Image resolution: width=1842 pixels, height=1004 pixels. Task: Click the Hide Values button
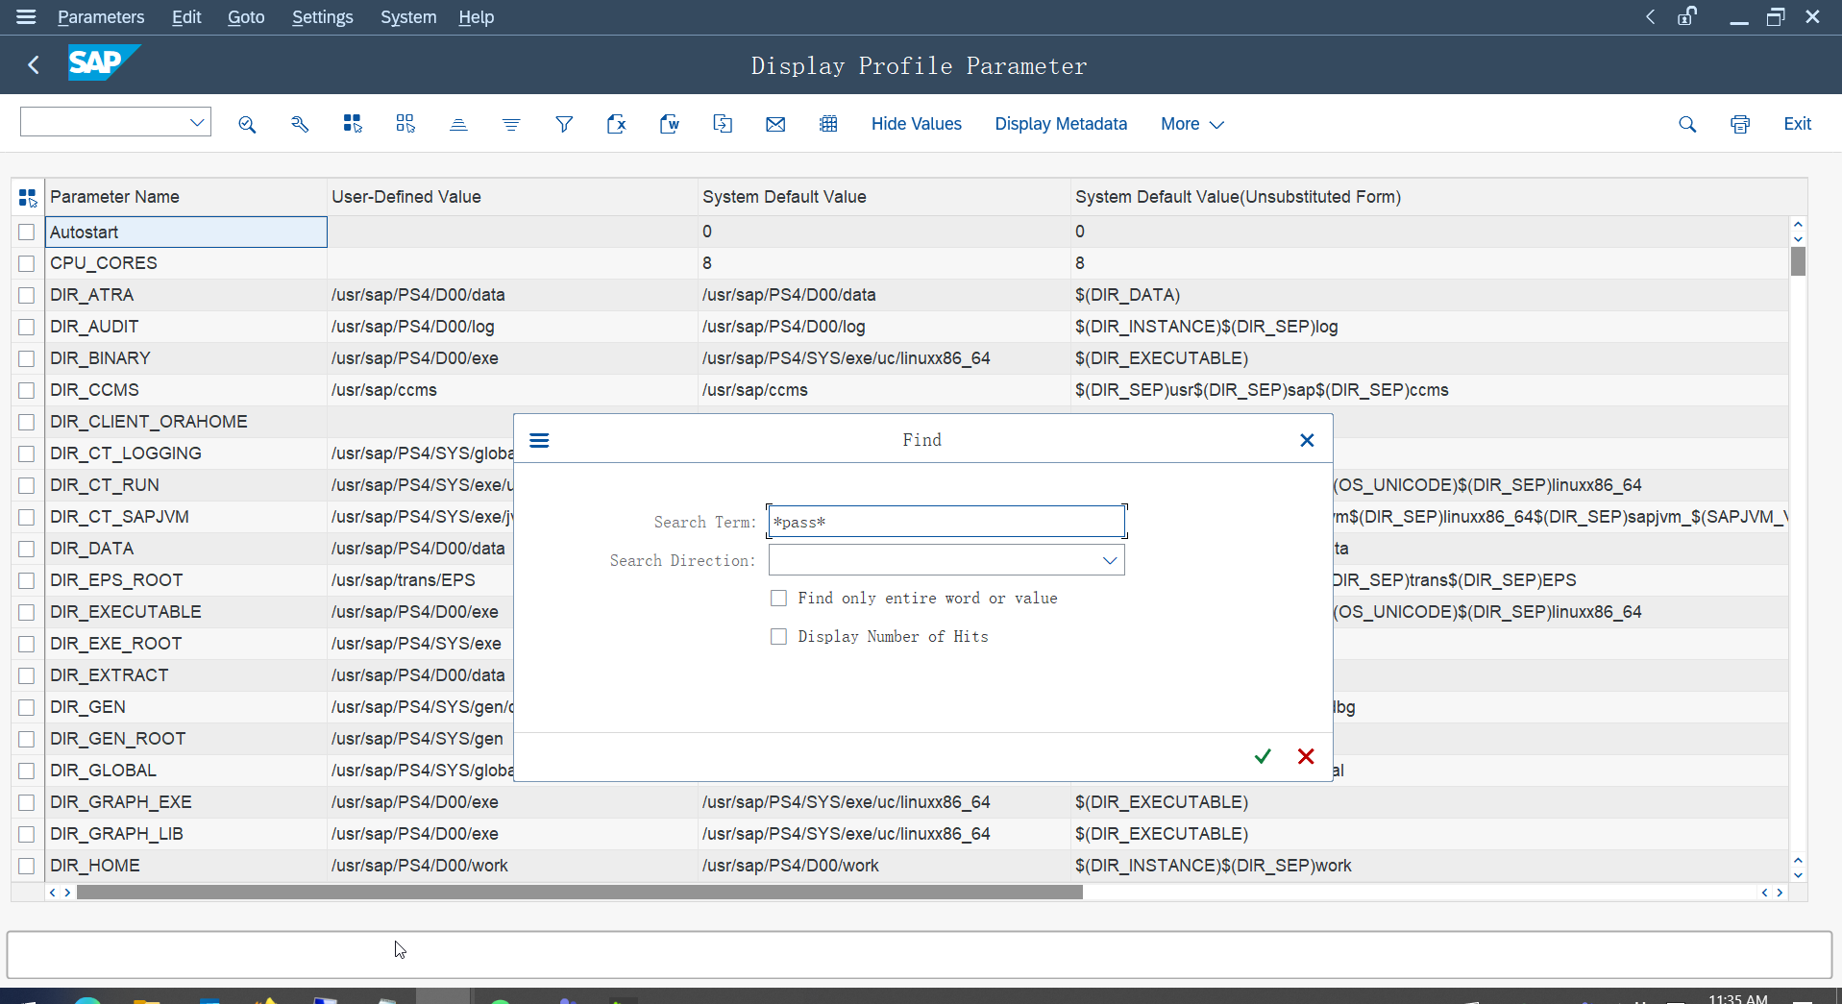coord(916,124)
